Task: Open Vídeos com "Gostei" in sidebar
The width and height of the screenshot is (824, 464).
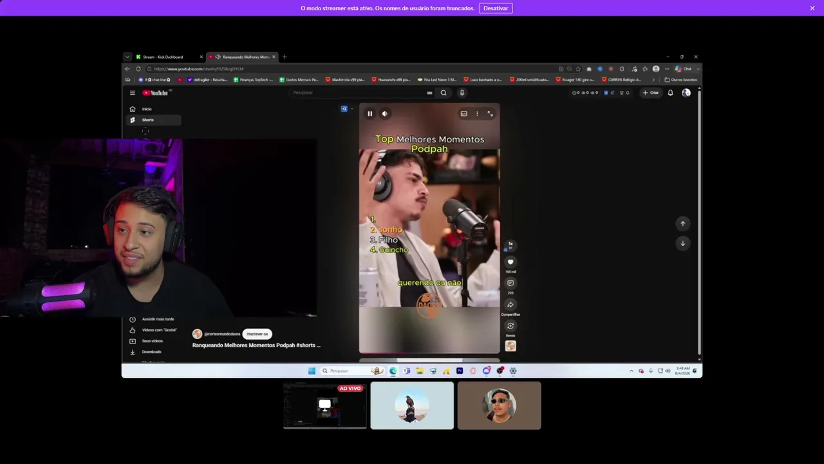Action: click(x=154, y=330)
